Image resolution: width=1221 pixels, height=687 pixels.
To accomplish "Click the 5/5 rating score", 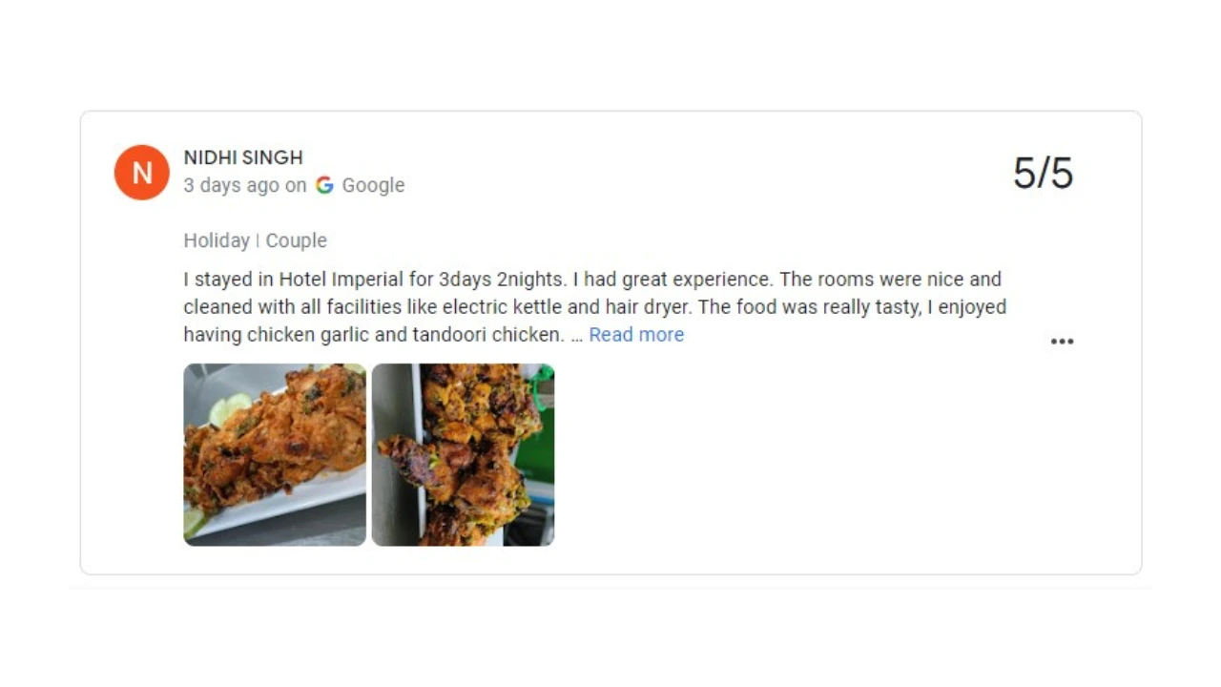I will 1043,174.
